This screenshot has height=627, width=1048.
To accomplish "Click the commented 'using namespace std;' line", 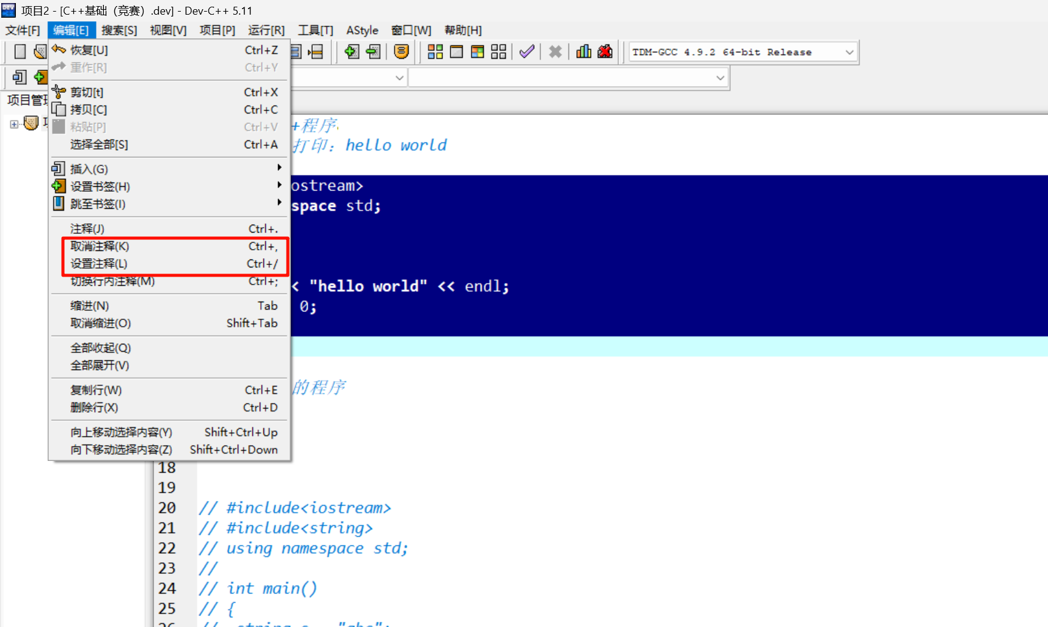I will [303, 548].
